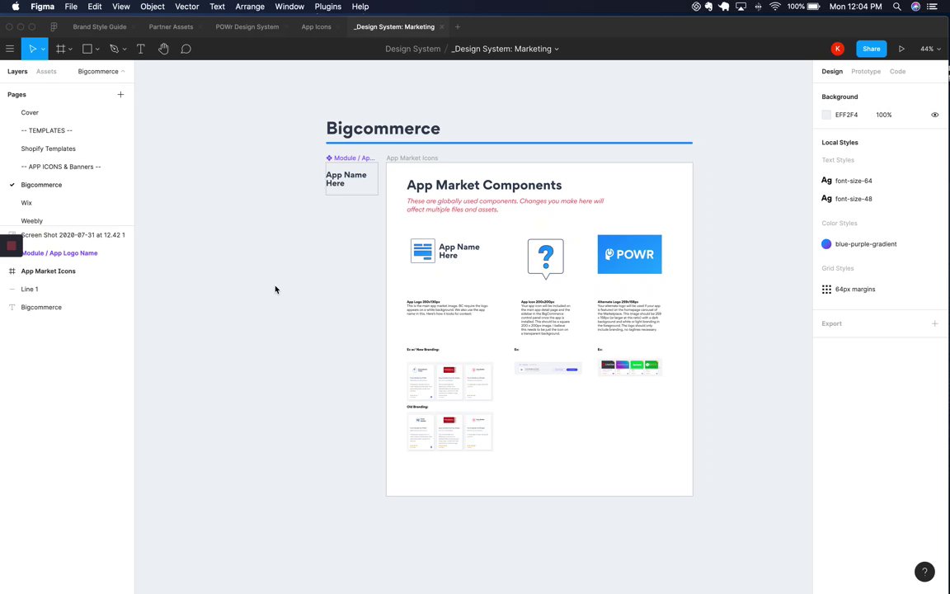950x594 pixels.
Task: Click the blue-purple-gradient color style swatch
Action: click(826, 243)
